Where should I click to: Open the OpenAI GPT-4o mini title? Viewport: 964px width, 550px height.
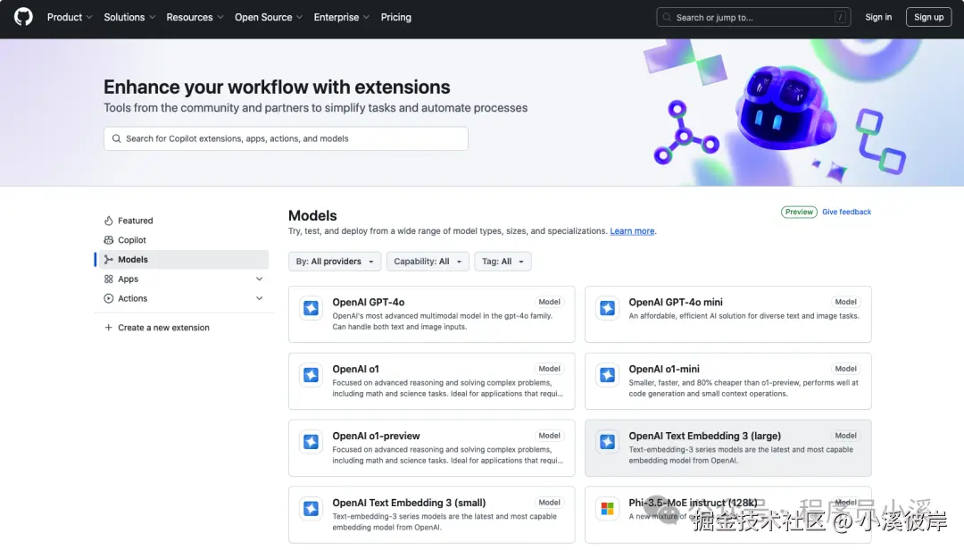675,302
